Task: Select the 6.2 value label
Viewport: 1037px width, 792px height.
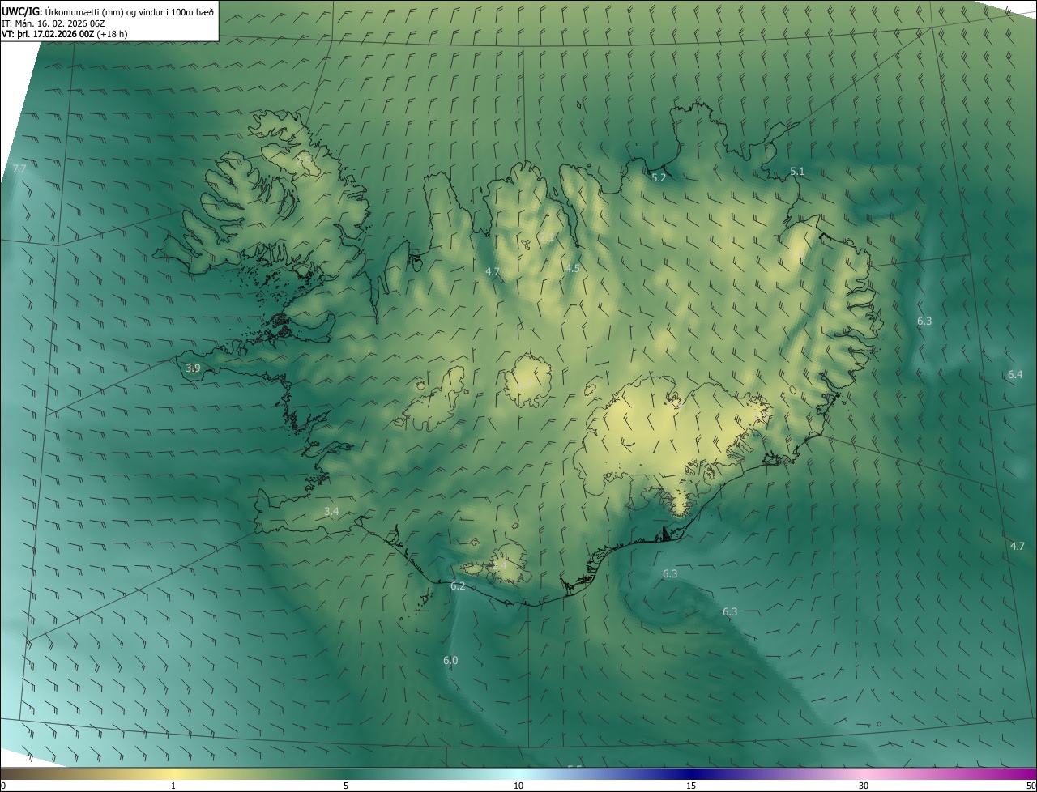Action: pyautogui.click(x=458, y=585)
